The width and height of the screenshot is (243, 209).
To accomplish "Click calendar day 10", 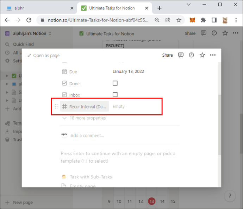I will 119,201.
